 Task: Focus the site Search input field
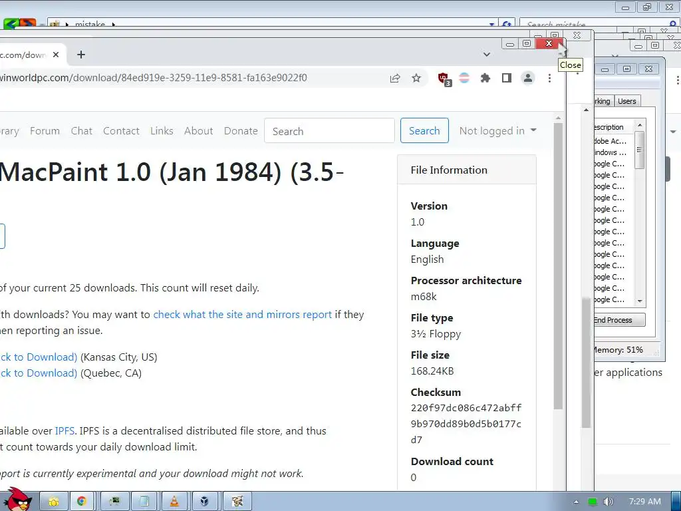329,131
